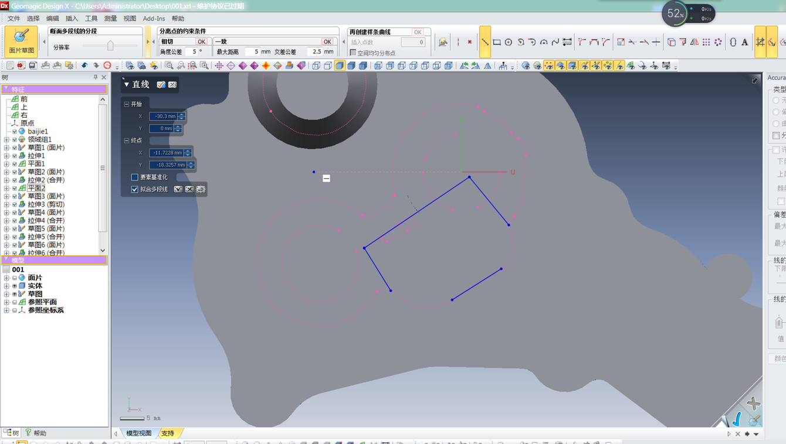Viewport: 786px width, 444px height.
Task: Click the rectangular pattern dots icon
Action: pyautogui.click(x=706, y=42)
